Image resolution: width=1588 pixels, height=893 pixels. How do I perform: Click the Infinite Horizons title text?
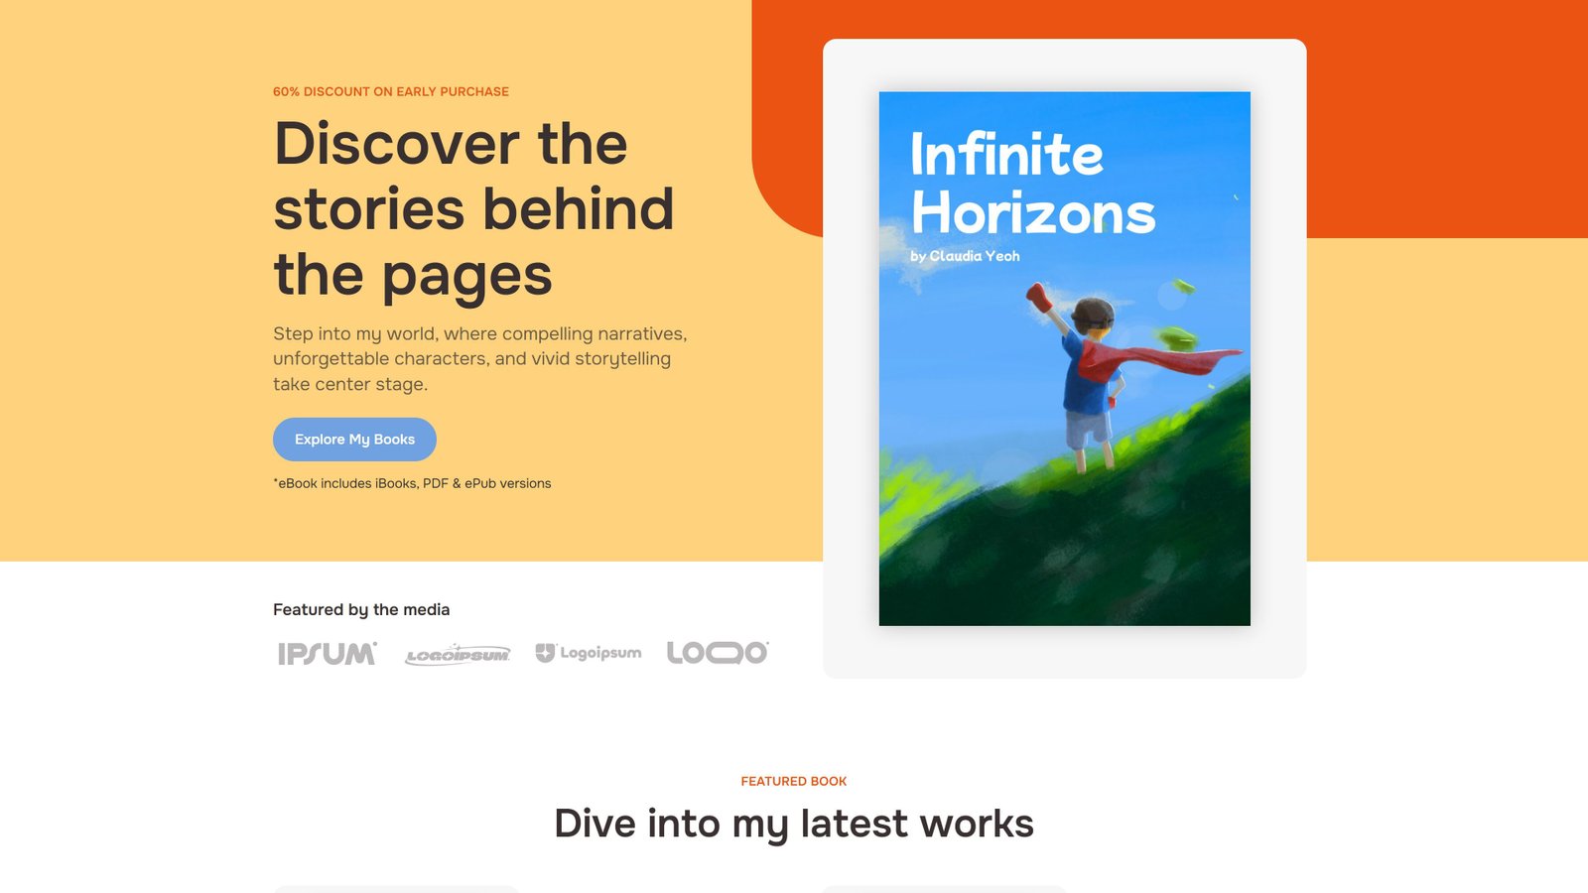(x=1032, y=184)
